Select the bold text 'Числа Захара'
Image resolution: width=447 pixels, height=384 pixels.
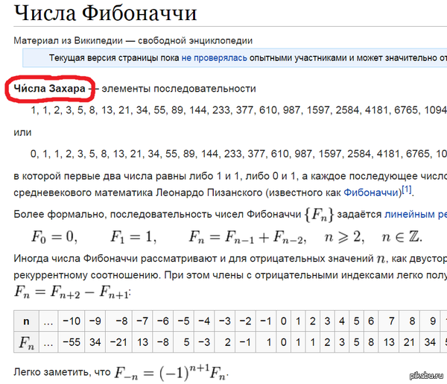(50, 89)
